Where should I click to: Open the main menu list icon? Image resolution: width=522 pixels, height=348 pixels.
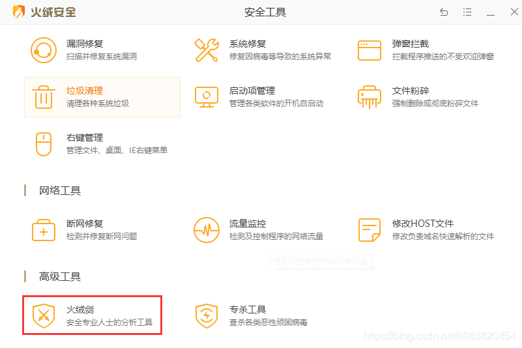pos(467,12)
